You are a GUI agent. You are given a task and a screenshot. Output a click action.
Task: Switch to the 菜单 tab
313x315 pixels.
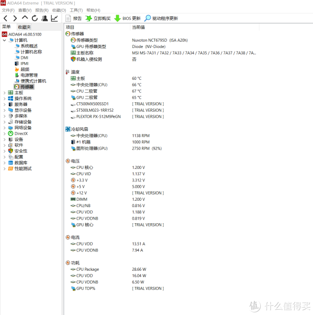click(x=6, y=27)
